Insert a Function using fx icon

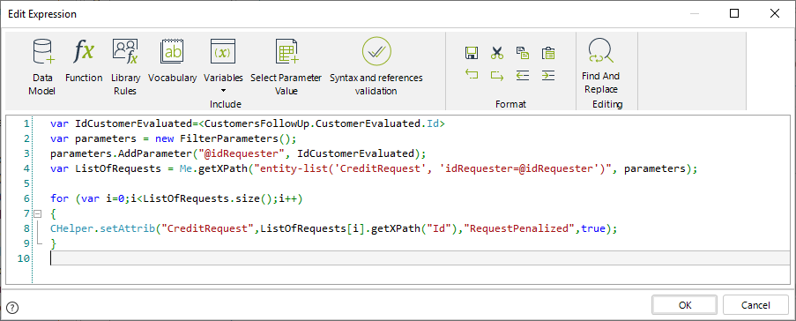[84, 60]
